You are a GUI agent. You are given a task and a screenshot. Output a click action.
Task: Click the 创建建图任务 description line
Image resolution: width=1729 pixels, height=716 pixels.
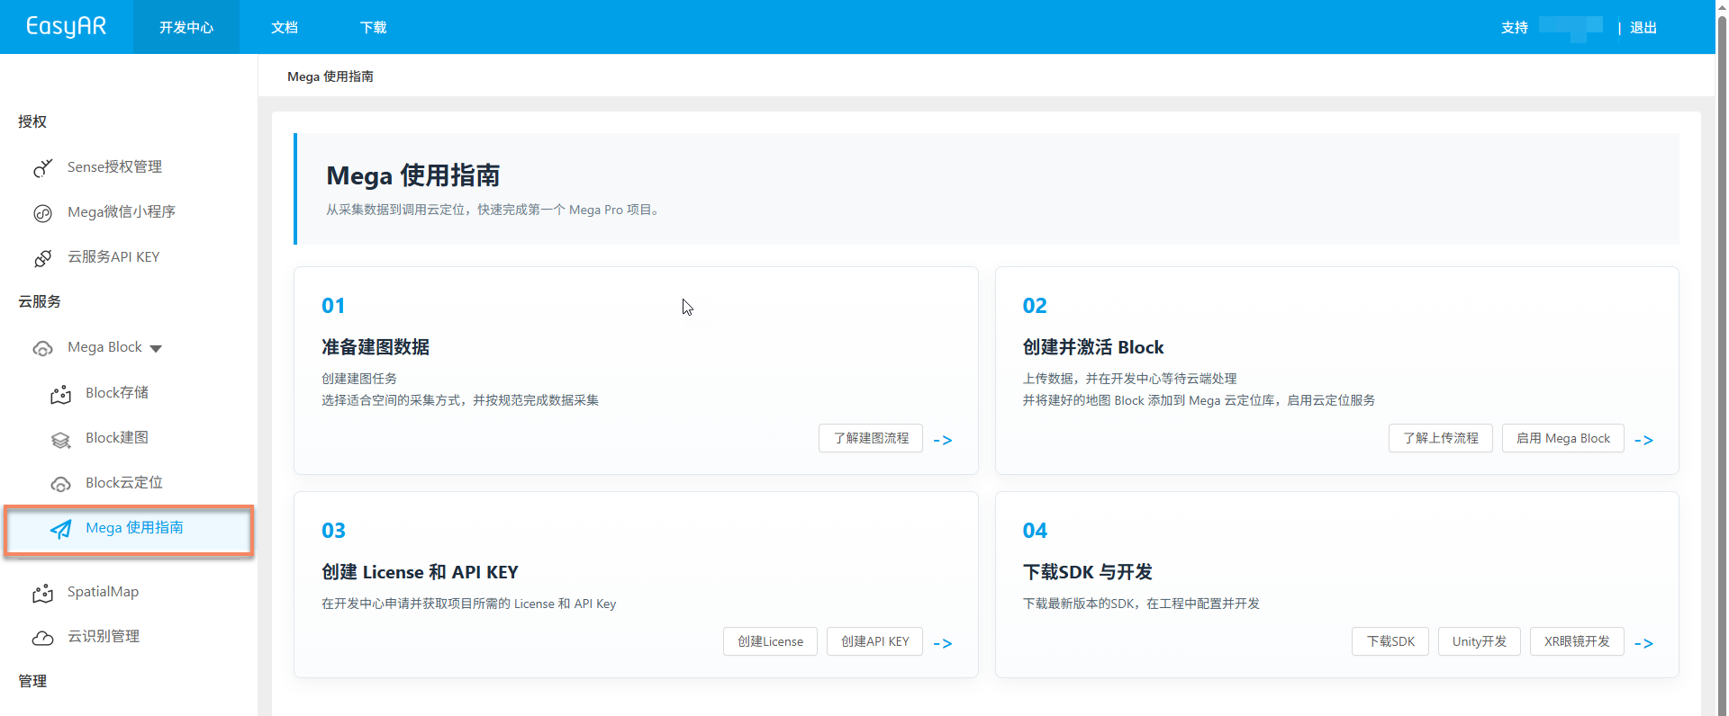(x=359, y=379)
